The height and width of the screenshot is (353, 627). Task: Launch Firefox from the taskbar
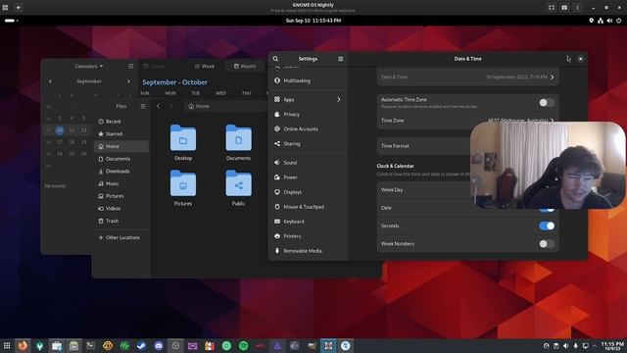pyautogui.click(x=23, y=345)
